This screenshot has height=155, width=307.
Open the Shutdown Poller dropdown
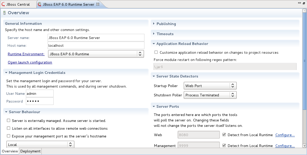pos(210,95)
